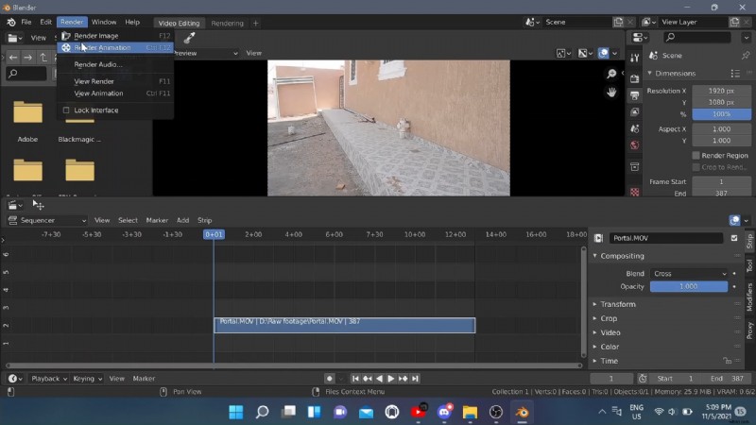Toggle Portal.MOV strip mute checkbox
The image size is (756, 425).
[x=734, y=238]
